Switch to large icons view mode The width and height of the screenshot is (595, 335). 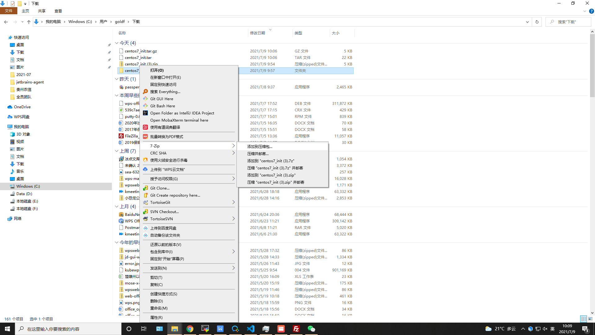pos(590,319)
